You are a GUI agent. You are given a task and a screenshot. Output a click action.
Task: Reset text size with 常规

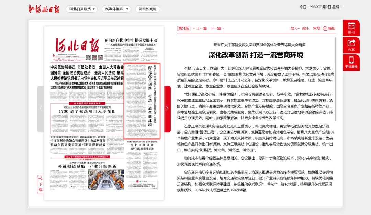click(317, 28)
